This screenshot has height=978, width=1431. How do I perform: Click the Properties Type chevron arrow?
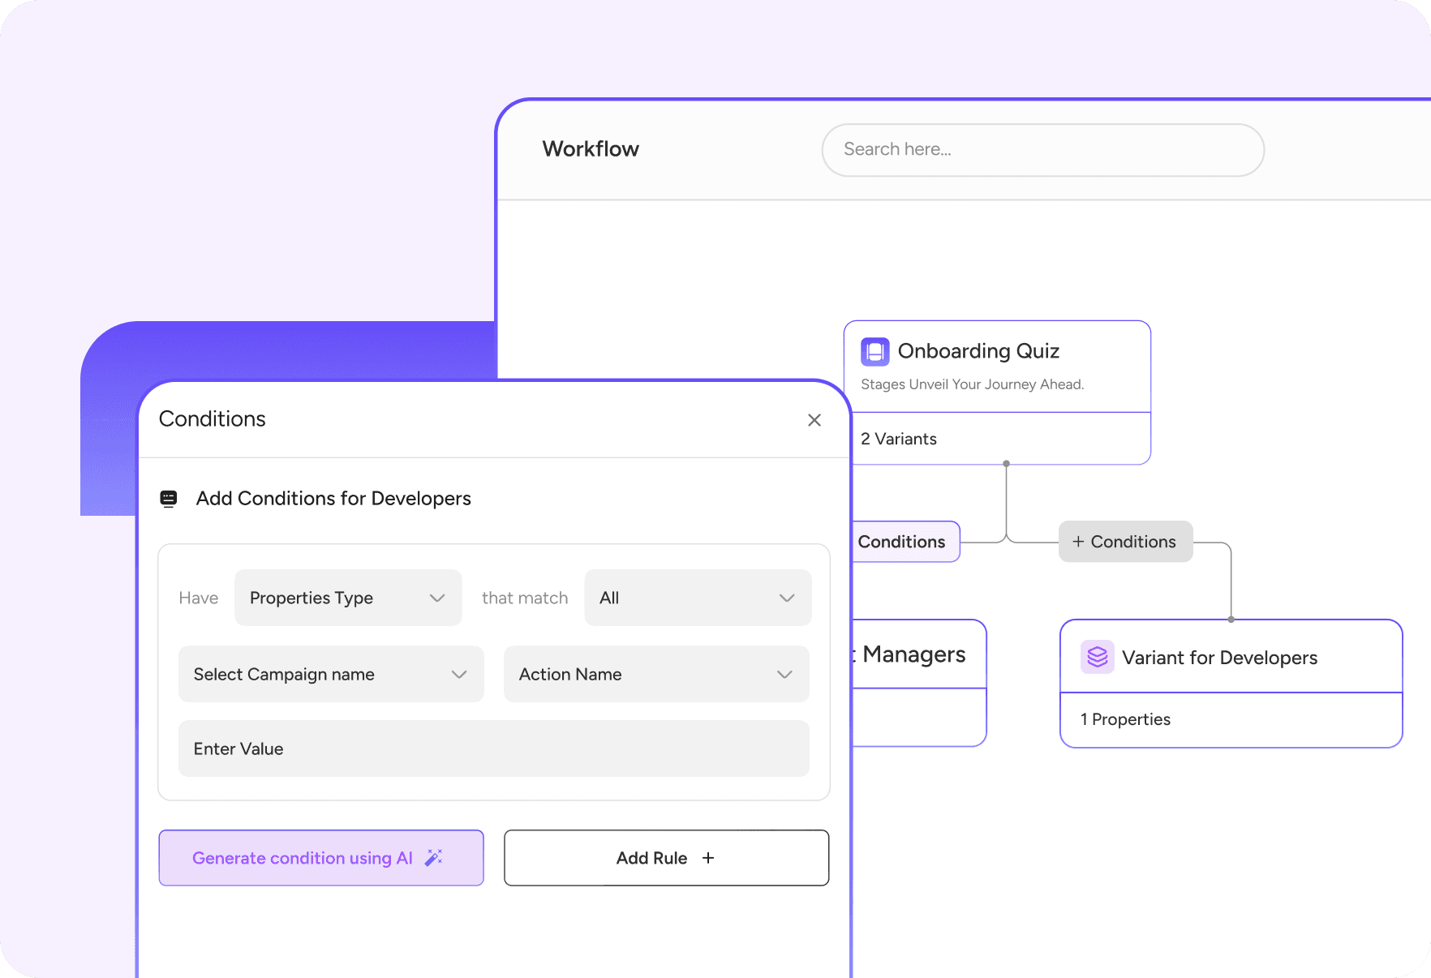[437, 598]
